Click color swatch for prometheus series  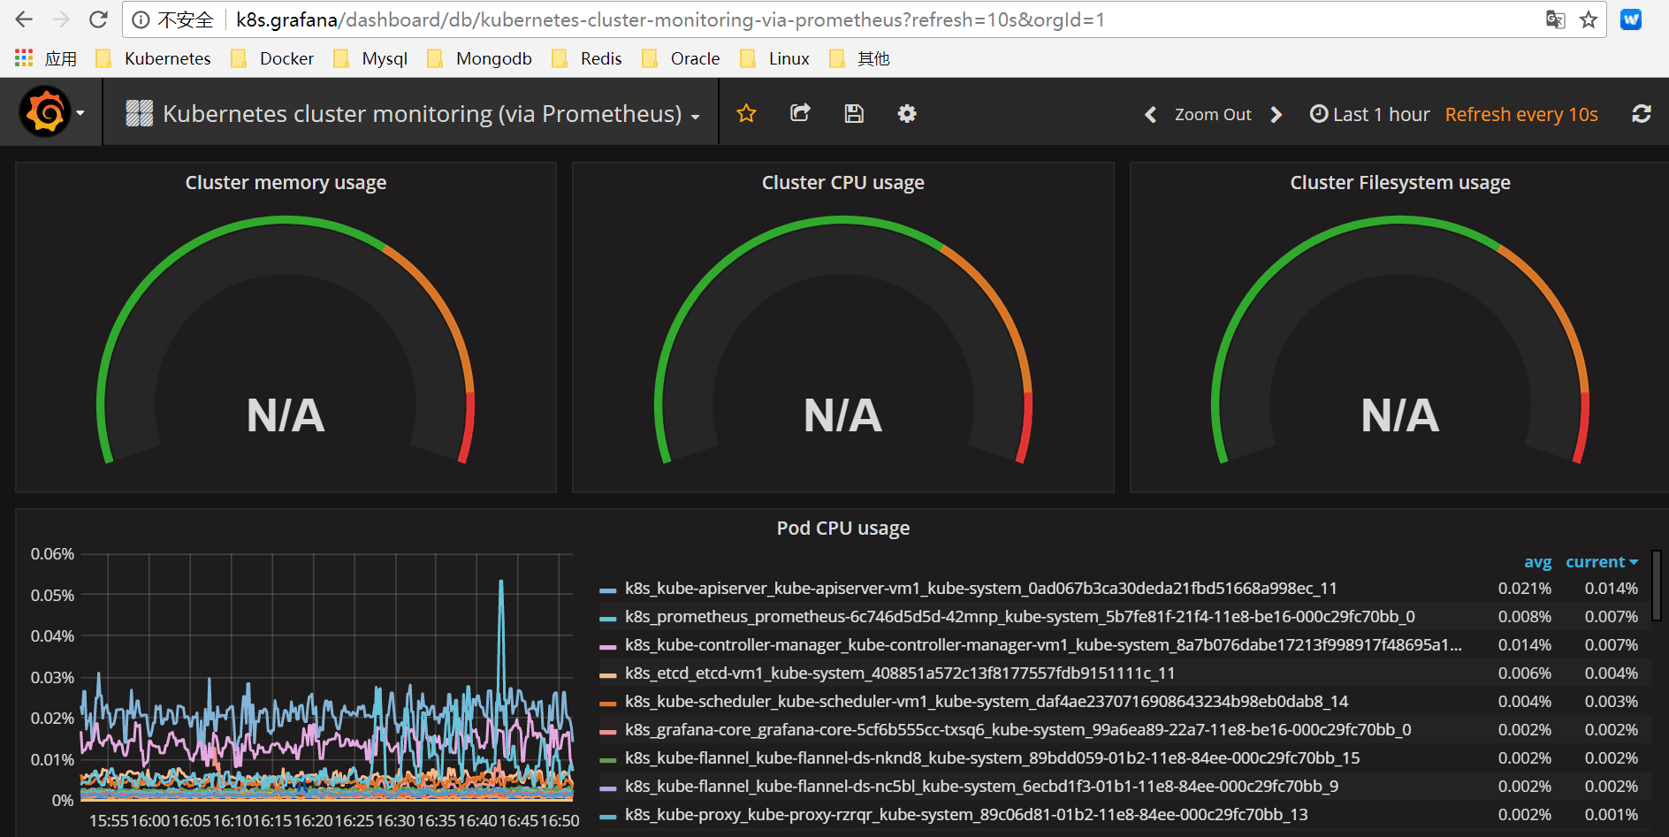click(x=608, y=618)
